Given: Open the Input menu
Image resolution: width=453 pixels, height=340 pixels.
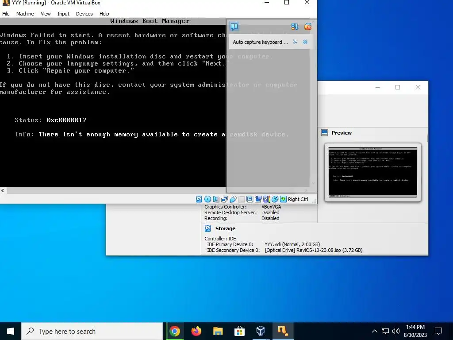Looking at the screenshot, I should (63, 14).
